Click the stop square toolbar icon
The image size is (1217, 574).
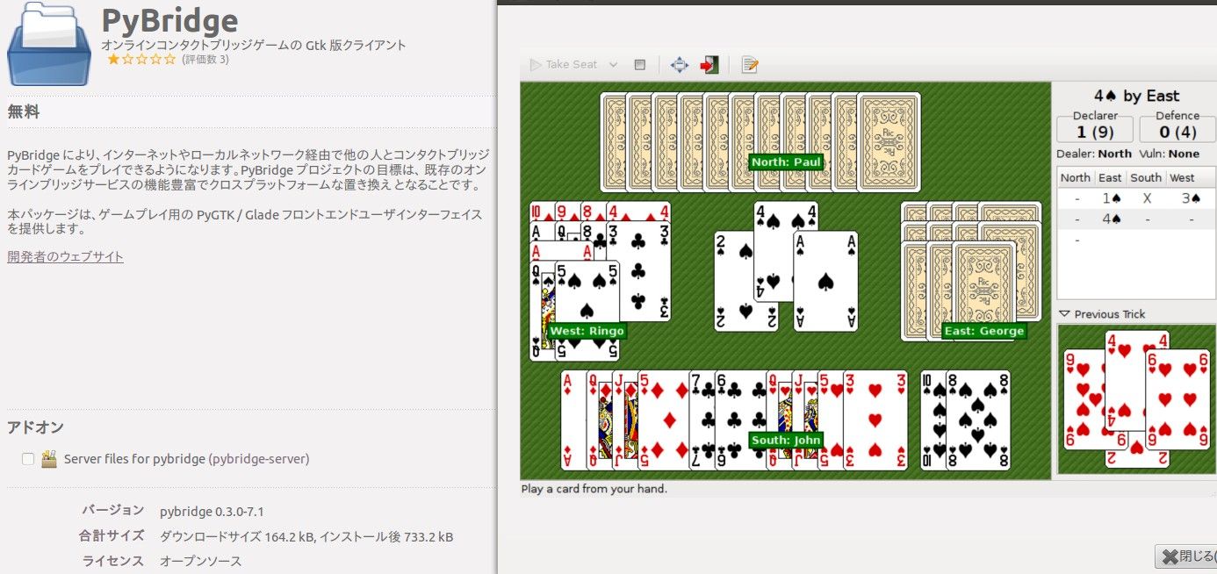click(x=640, y=65)
